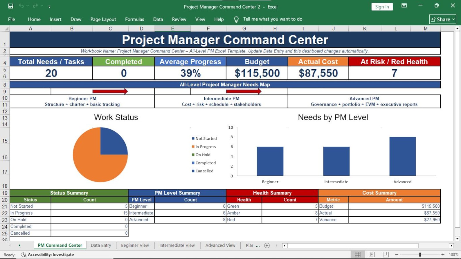Open the Draw ribbon tab
The width and height of the screenshot is (461, 259).
point(76,19)
